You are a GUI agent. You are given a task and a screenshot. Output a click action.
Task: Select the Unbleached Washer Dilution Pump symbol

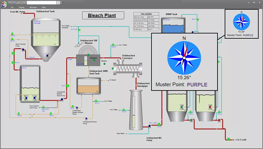[x=77, y=108]
